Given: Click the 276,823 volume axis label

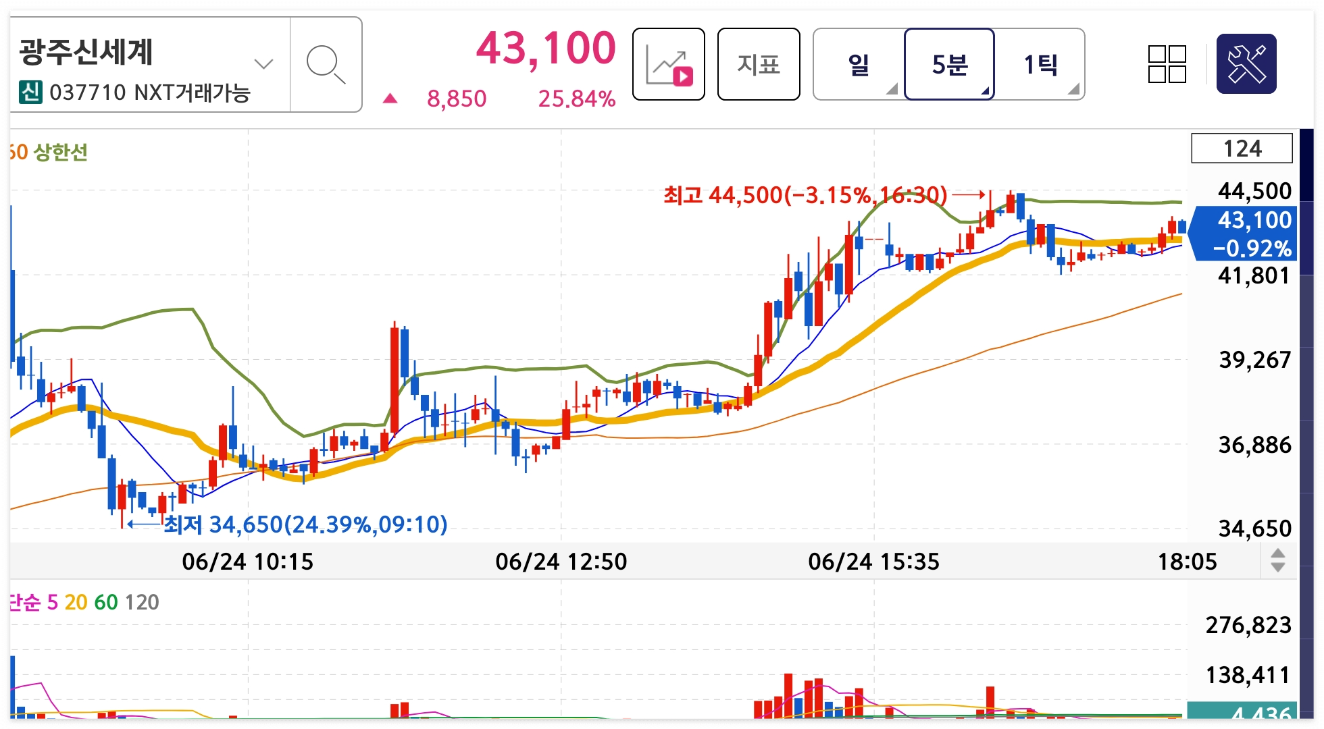Looking at the screenshot, I should click(1249, 625).
